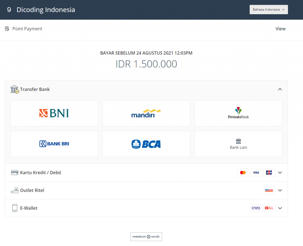Select the Visa card icon
Viewport: 303px width, 246px height.
pyautogui.click(x=256, y=172)
